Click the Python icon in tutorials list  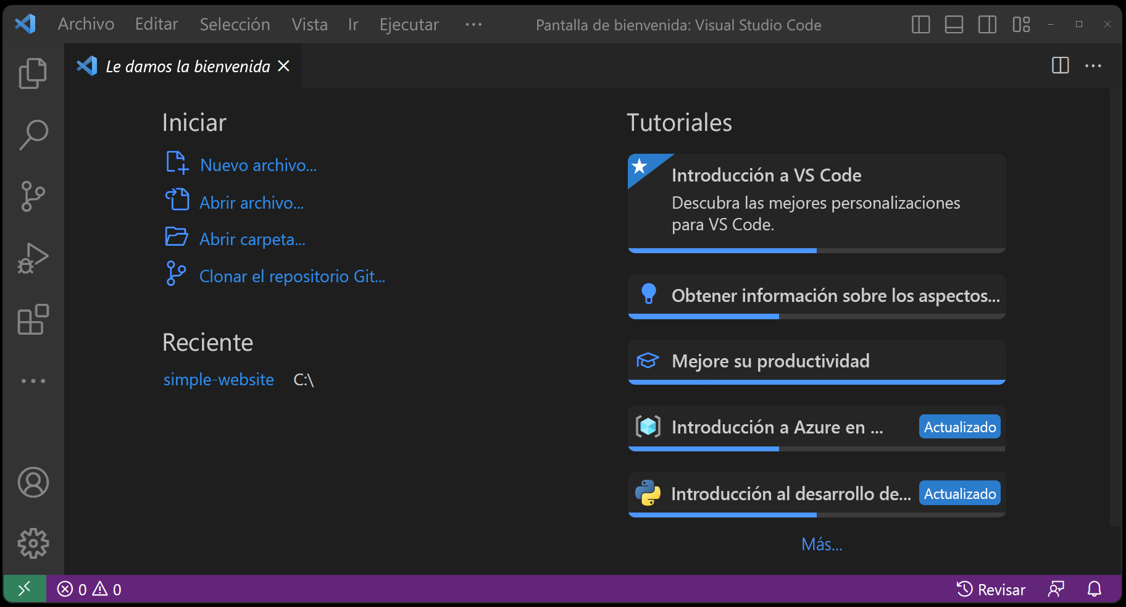(648, 493)
